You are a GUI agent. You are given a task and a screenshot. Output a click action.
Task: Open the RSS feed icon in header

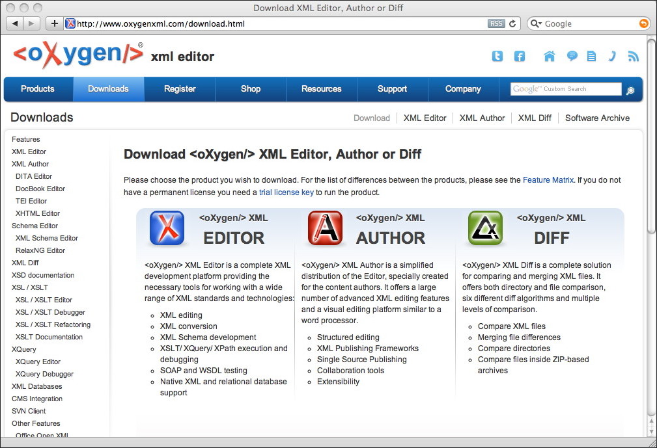(x=633, y=57)
